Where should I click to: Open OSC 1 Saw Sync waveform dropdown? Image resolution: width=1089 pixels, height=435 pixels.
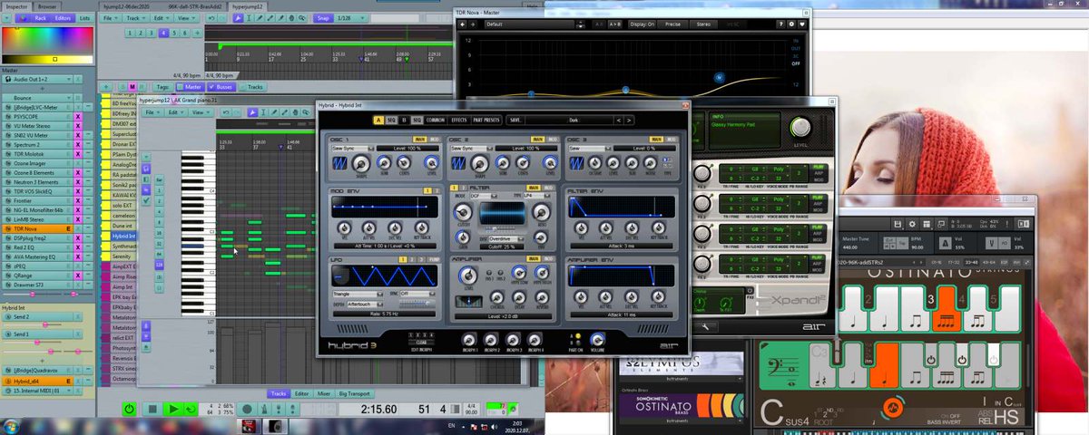pos(353,148)
